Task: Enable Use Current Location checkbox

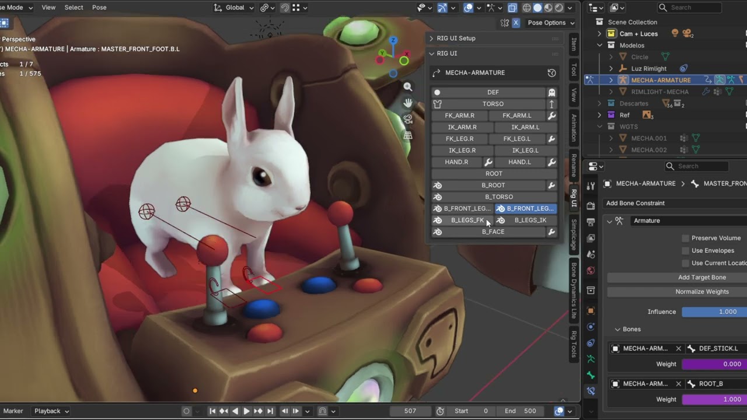Action: (x=686, y=263)
